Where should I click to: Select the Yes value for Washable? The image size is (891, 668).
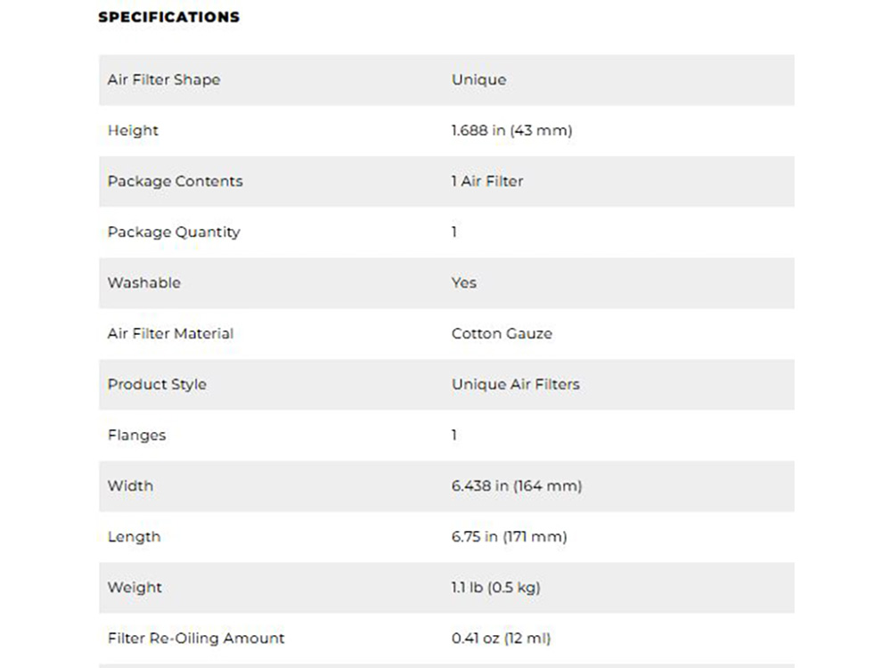click(464, 282)
